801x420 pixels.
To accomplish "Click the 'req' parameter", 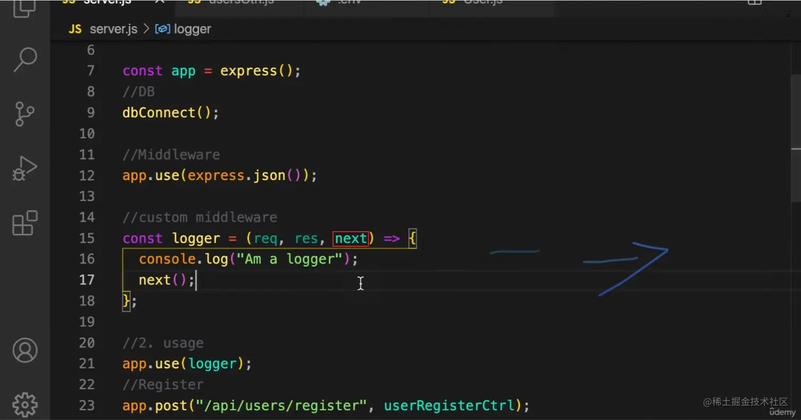I will 265,239.
